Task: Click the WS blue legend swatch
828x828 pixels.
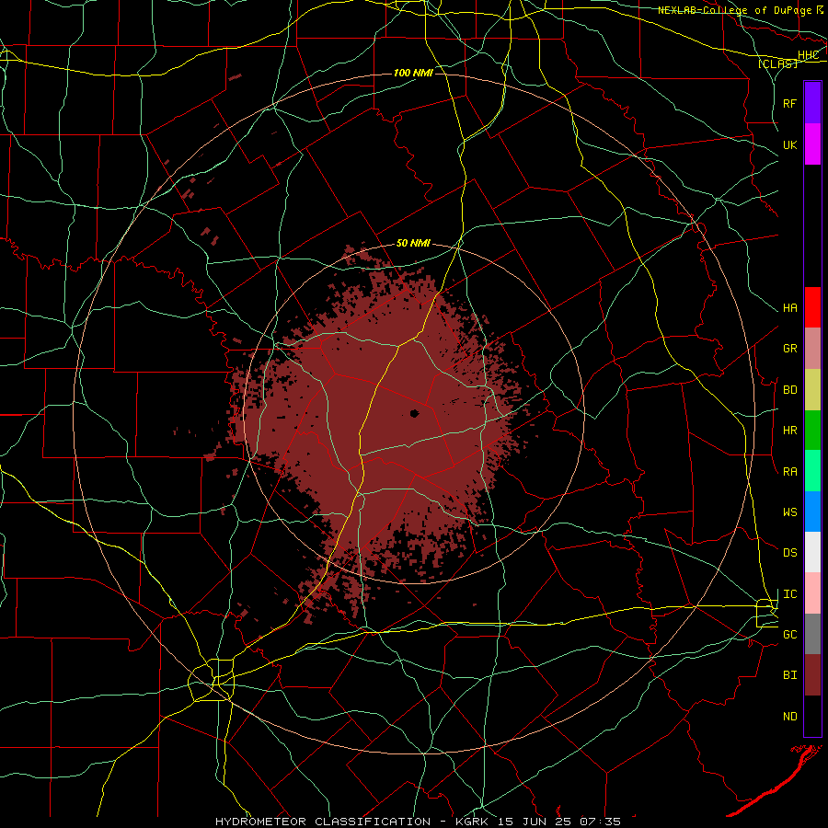Action: [812, 512]
